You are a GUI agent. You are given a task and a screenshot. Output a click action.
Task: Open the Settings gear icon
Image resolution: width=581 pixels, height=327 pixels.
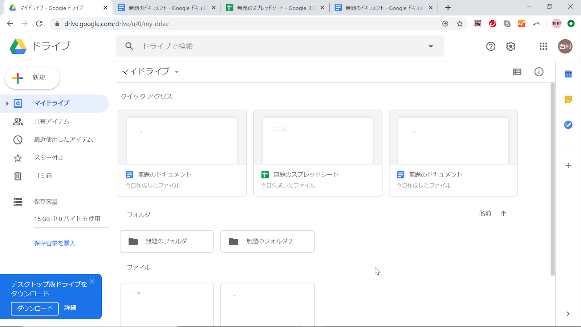tap(511, 47)
